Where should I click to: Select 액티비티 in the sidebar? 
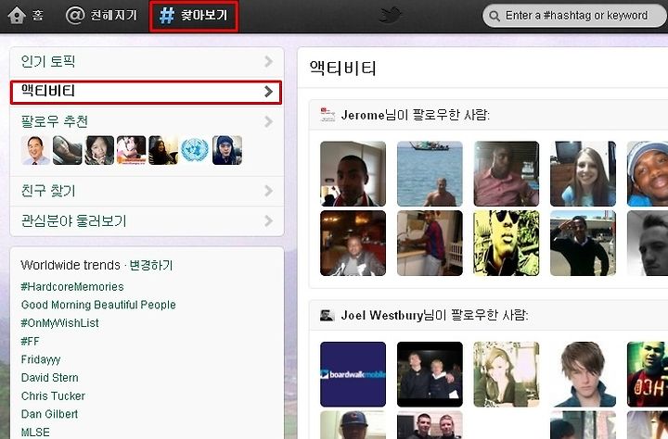pyautogui.click(x=147, y=92)
